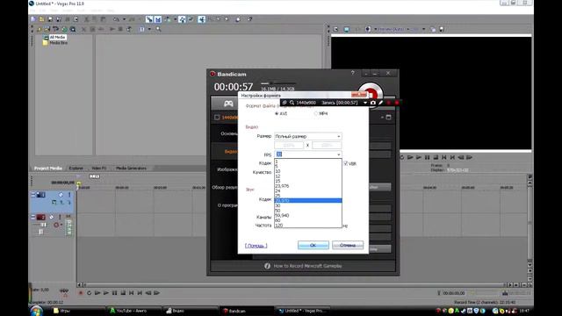Select 59,940 in the FPS list
The width and height of the screenshot is (562, 316).
tap(308, 215)
